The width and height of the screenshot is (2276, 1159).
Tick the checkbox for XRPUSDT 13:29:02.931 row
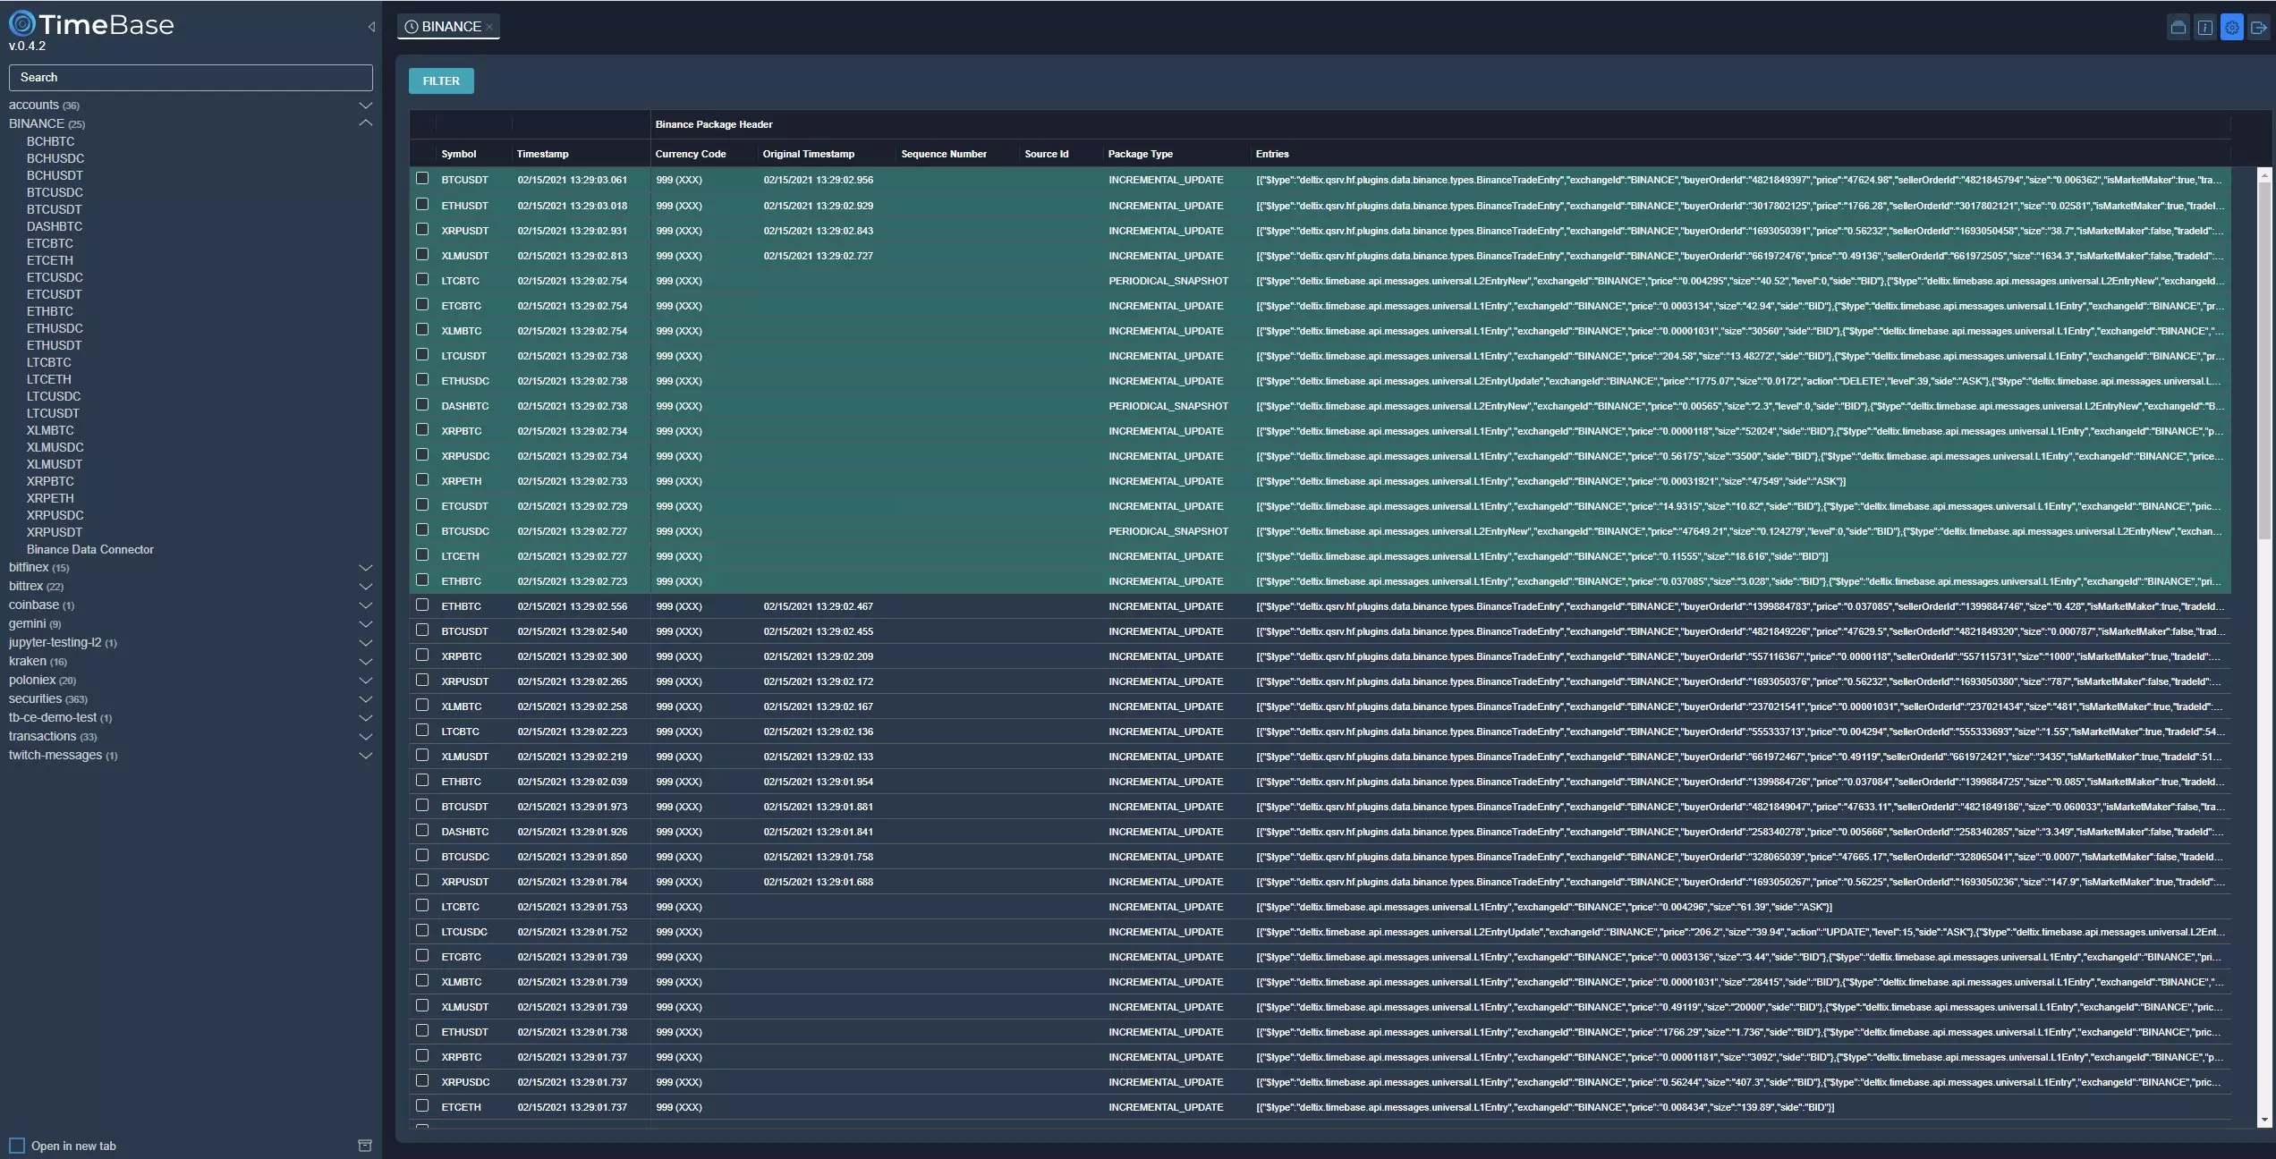tap(422, 229)
